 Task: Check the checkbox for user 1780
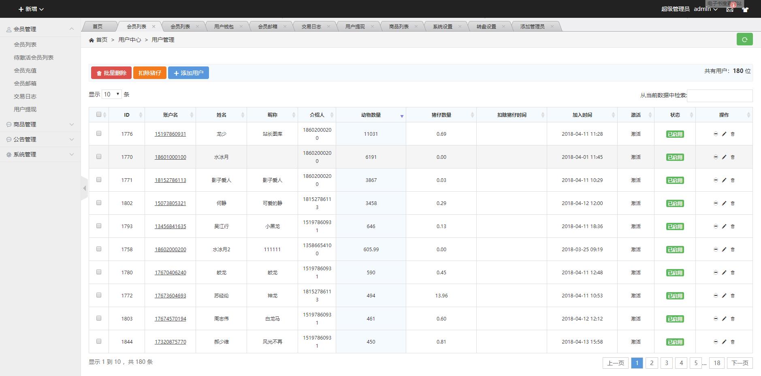99,272
